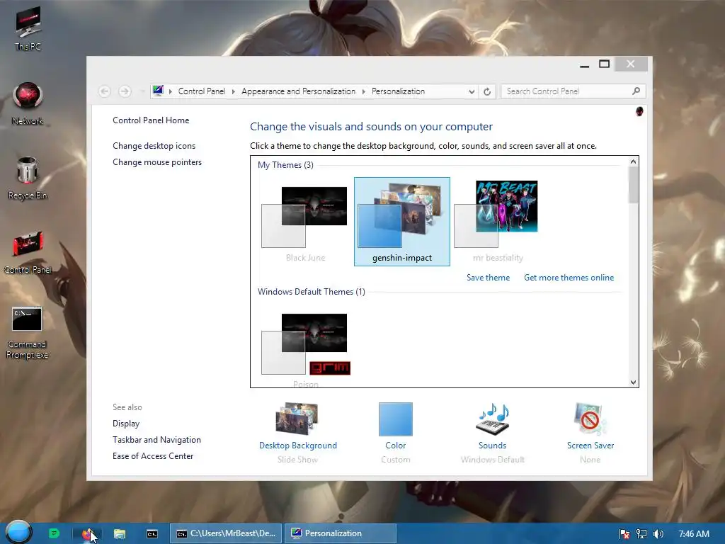
Task: Switch to the Personalization taskbar window
Action: tap(341, 533)
